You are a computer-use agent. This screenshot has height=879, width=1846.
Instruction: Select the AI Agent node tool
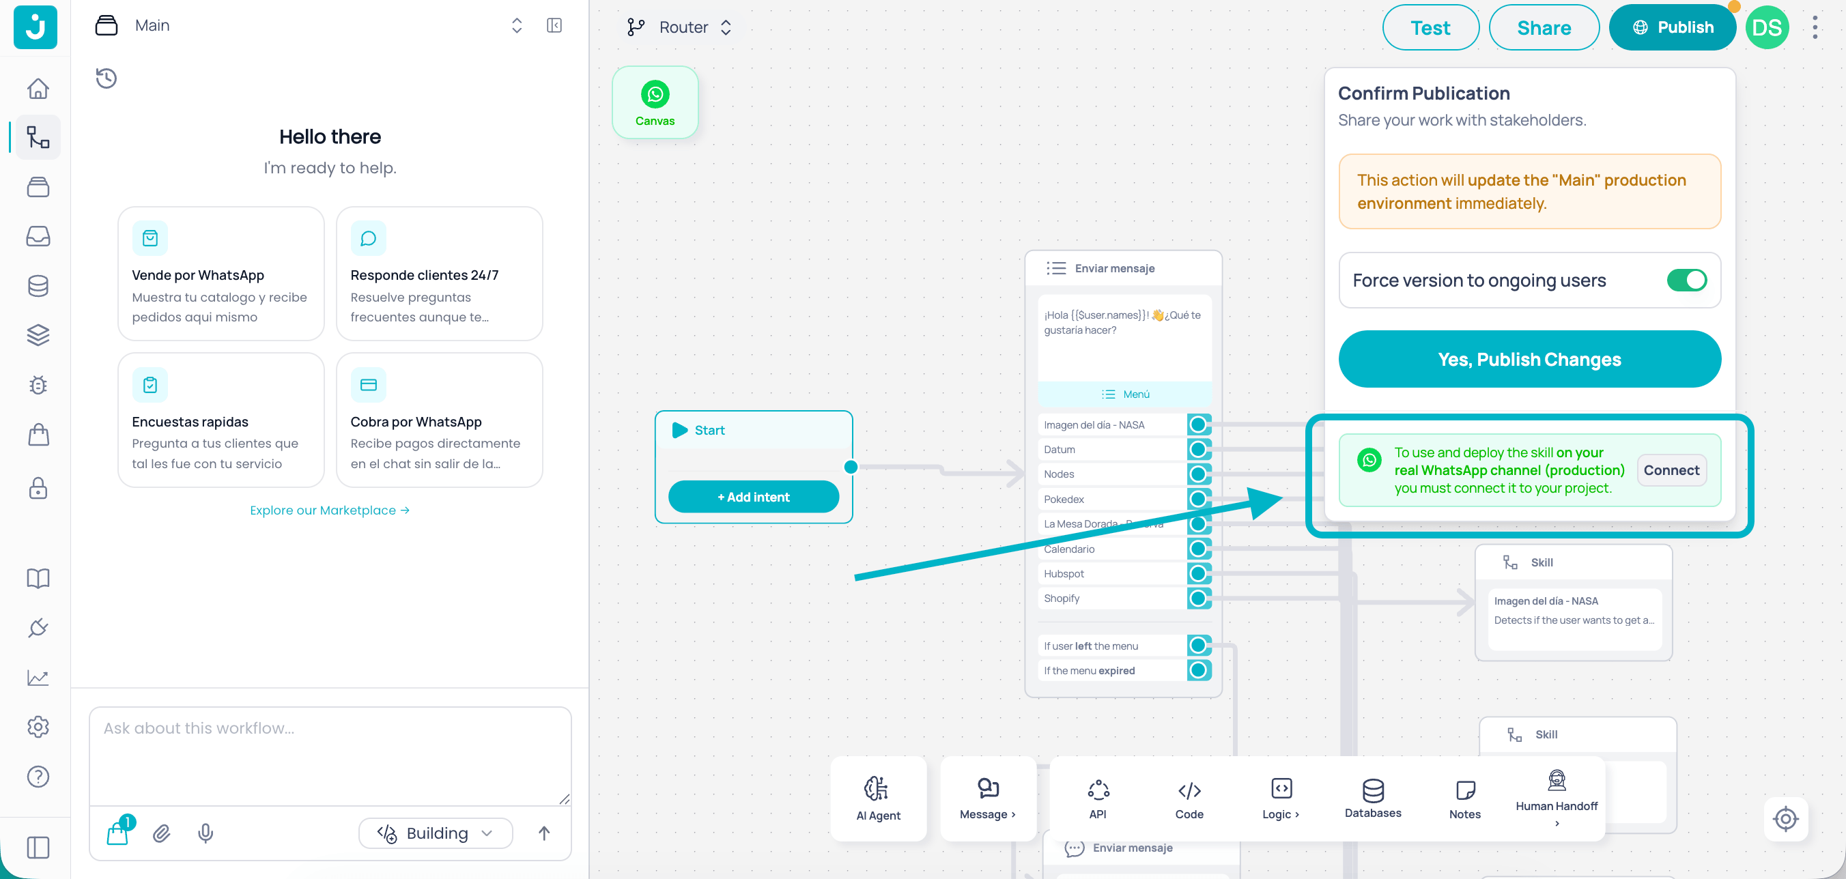tap(878, 798)
